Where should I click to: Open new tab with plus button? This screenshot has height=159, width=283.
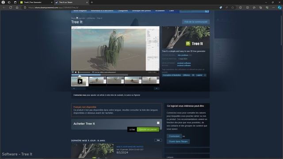(x=92, y=2)
